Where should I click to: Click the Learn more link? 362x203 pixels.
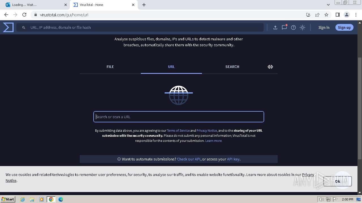pos(214,141)
